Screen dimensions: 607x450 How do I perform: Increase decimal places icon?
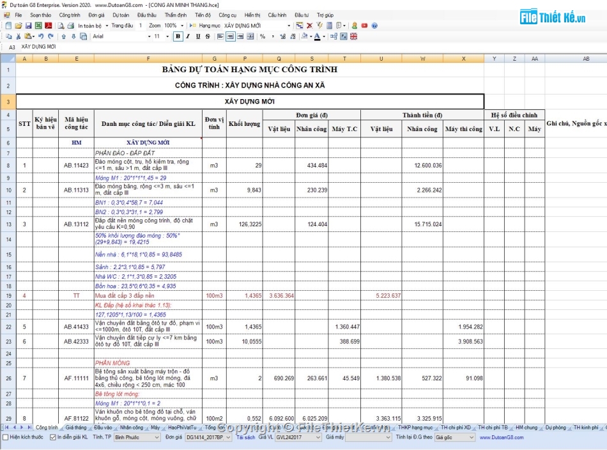pos(282,36)
